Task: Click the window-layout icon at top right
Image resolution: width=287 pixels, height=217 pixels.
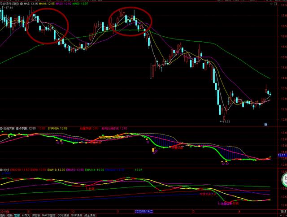Action: (275, 4)
